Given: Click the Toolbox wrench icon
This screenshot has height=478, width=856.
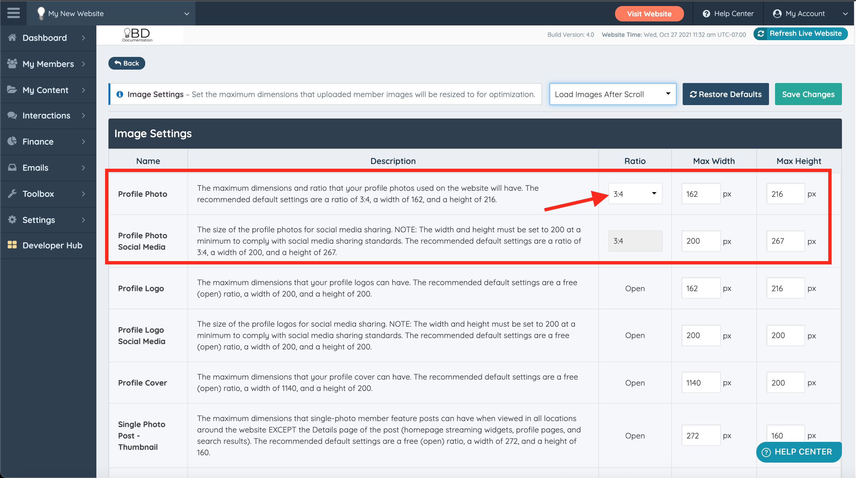Looking at the screenshot, I should point(12,193).
